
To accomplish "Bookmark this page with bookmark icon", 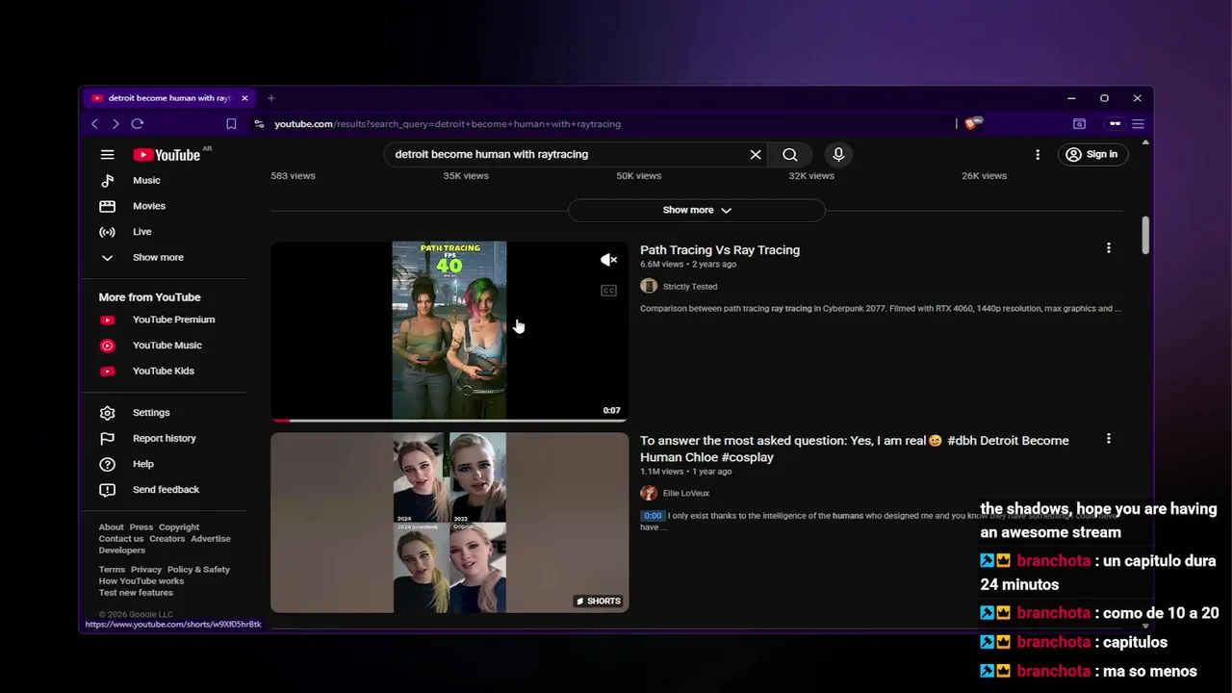I will click(231, 124).
